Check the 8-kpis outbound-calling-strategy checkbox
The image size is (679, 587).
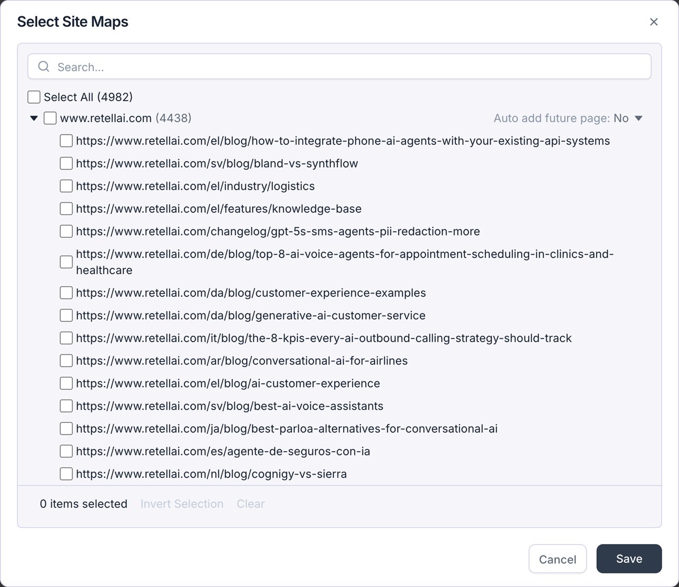click(x=66, y=338)
